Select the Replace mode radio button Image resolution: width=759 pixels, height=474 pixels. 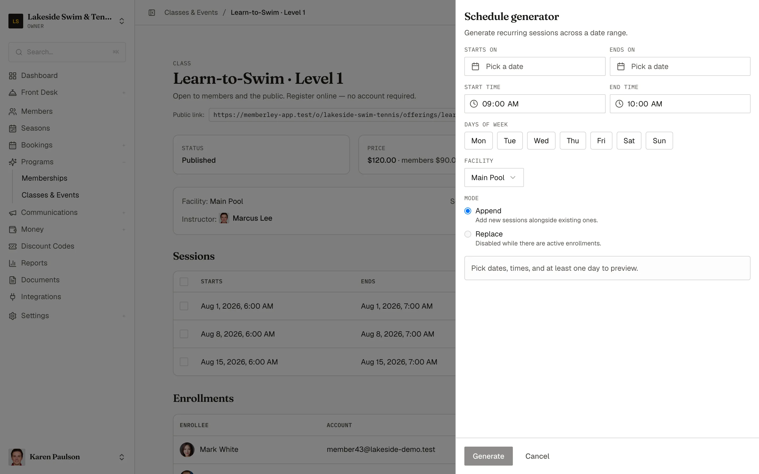click(x=468, y=234)
